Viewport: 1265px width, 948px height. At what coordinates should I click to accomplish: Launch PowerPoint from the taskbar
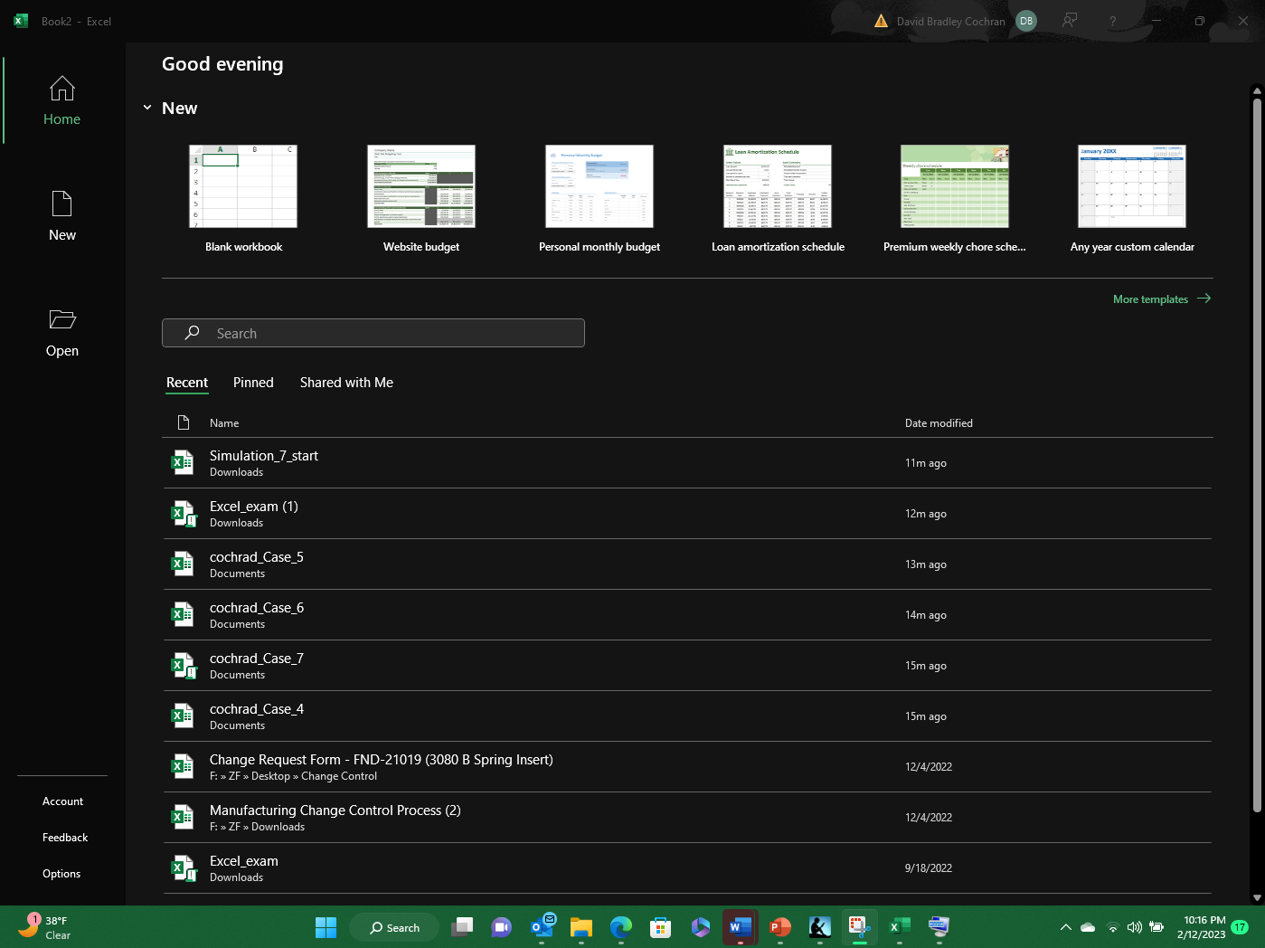pyautogui.click(x=779, y=927)
